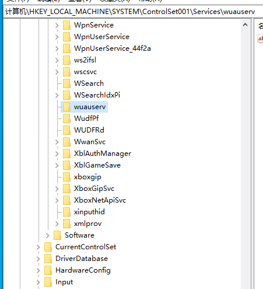This screenshot has width=263, height=289.
Task: Expand the CurrentControlSet key
Action: click(38, 247)
